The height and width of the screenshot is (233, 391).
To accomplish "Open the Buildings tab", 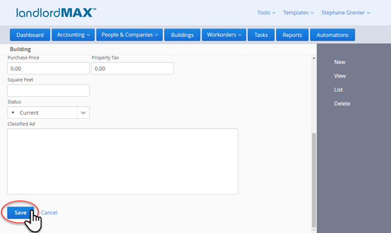I will coord(182,35).
